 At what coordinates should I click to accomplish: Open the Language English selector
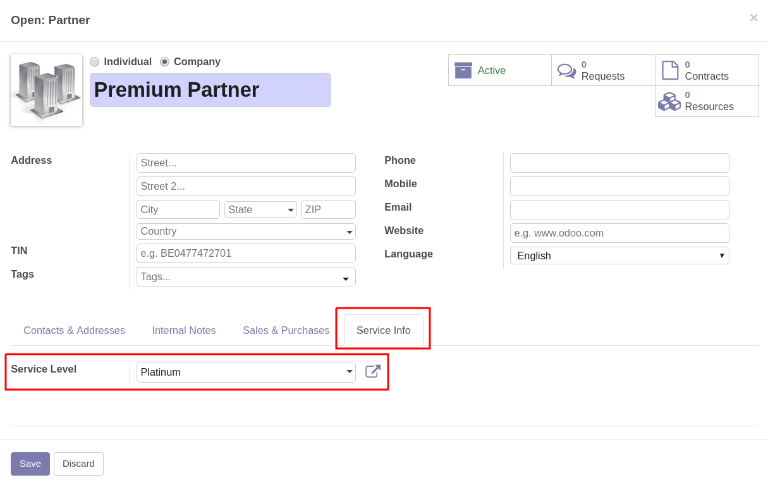619,256
